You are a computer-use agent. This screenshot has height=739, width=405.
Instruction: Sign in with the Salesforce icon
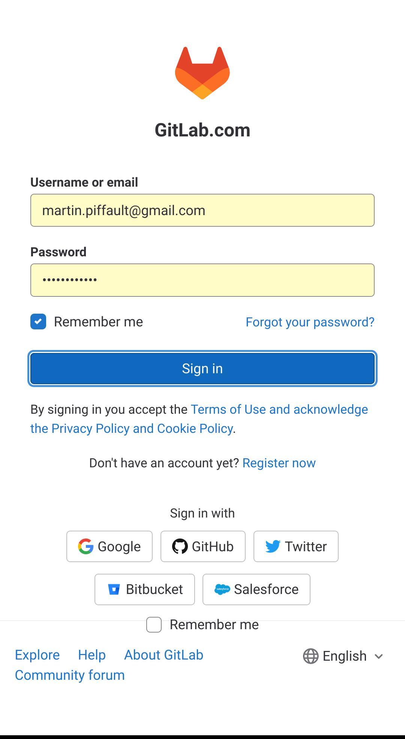pyautogui.click(x=223, y=589)
